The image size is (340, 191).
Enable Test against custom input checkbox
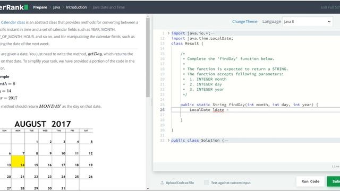207,183
